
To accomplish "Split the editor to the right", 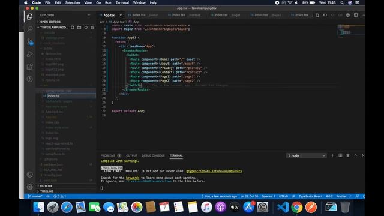I will pyautogui.click(x=356, y=15).
